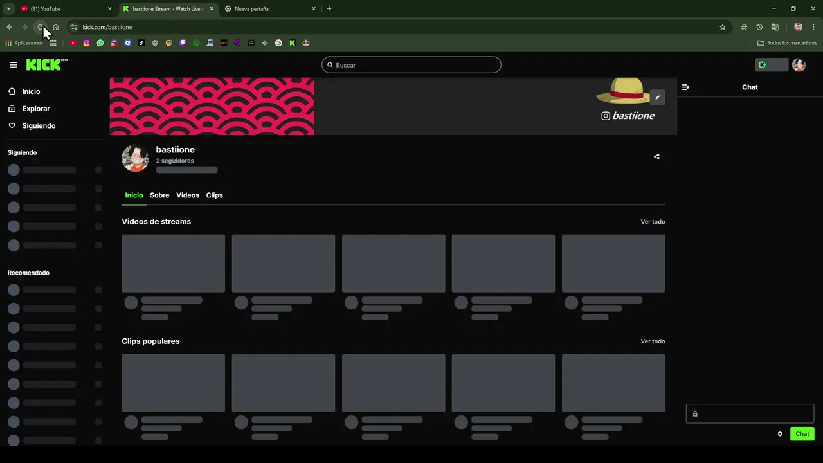Open the Google bookmark icon
The height and width of the screenshot is (463, 823).
tap(278, 43)
